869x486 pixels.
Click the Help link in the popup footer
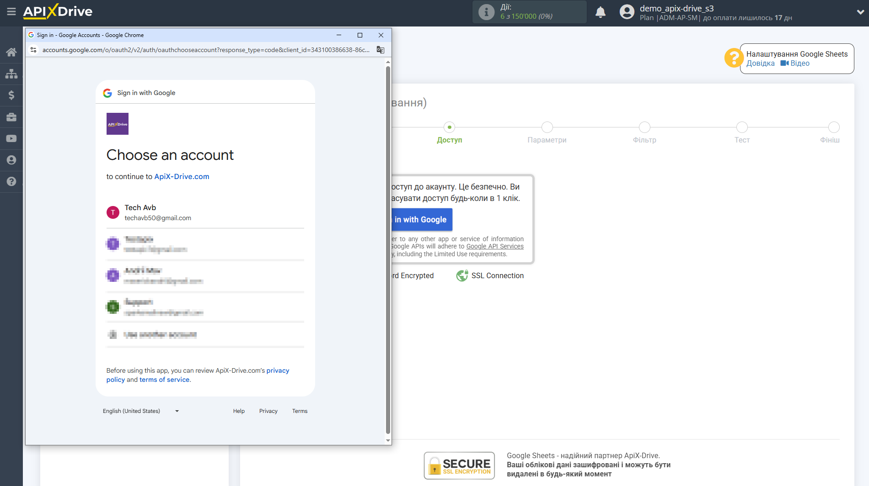pos(239,411)
